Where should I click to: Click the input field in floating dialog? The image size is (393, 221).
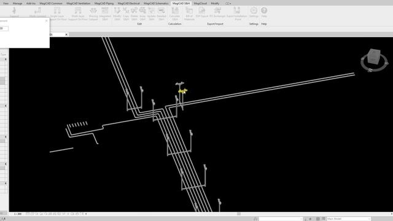[x=4, y=28]
